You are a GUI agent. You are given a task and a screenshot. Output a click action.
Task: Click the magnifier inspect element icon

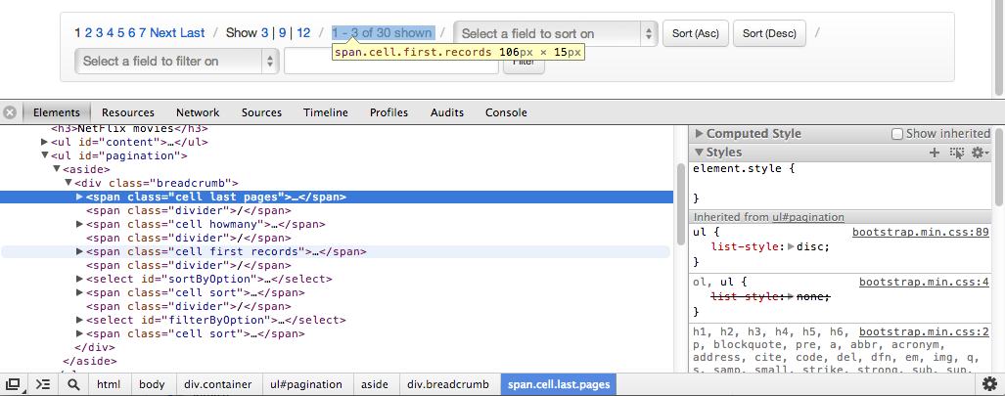pos(73,384)
